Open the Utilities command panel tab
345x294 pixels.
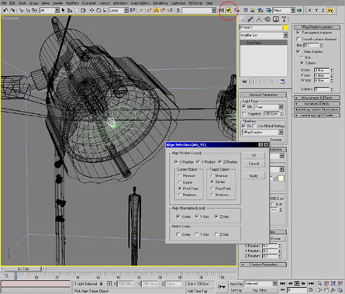pyautogui.click(x=284, y=19)
